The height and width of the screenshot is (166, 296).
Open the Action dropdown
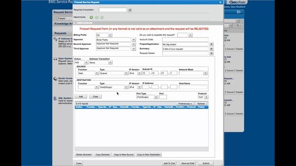tap(86, 62)
